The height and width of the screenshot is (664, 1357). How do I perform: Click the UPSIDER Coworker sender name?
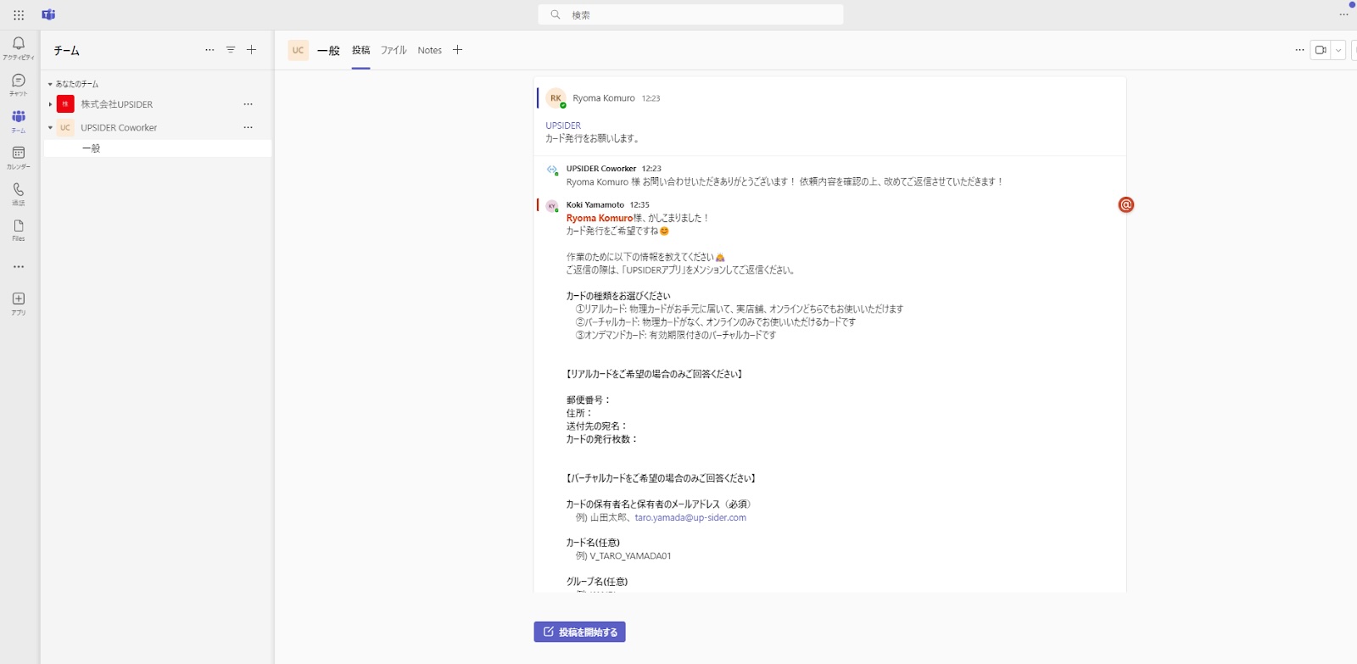click(x=601, y=169)
